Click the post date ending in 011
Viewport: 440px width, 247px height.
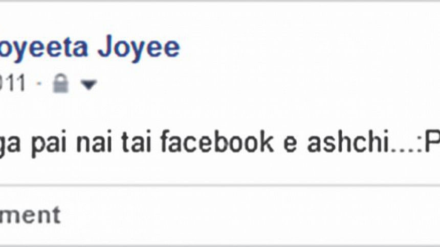(x=13, y=83)
